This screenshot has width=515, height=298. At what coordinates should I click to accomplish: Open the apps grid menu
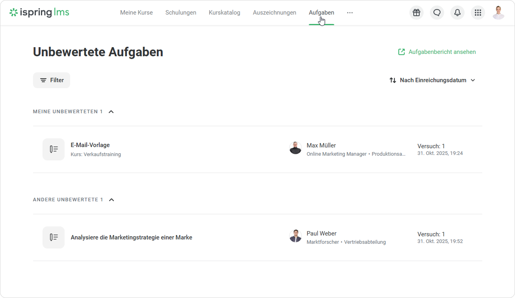(478, 13)
